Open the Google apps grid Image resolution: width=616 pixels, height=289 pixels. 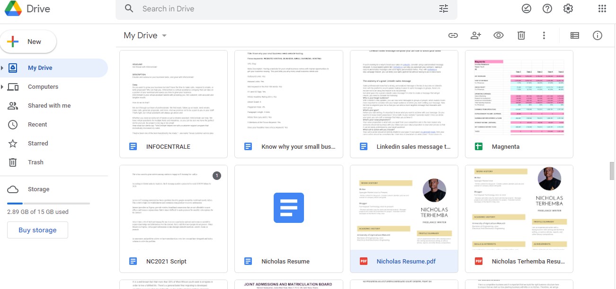click(x=602, y=8)
